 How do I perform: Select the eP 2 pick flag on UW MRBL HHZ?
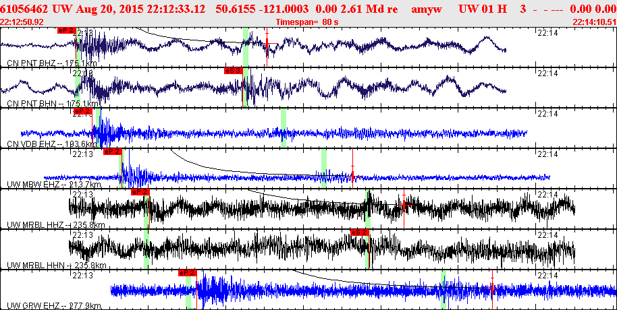140,192
